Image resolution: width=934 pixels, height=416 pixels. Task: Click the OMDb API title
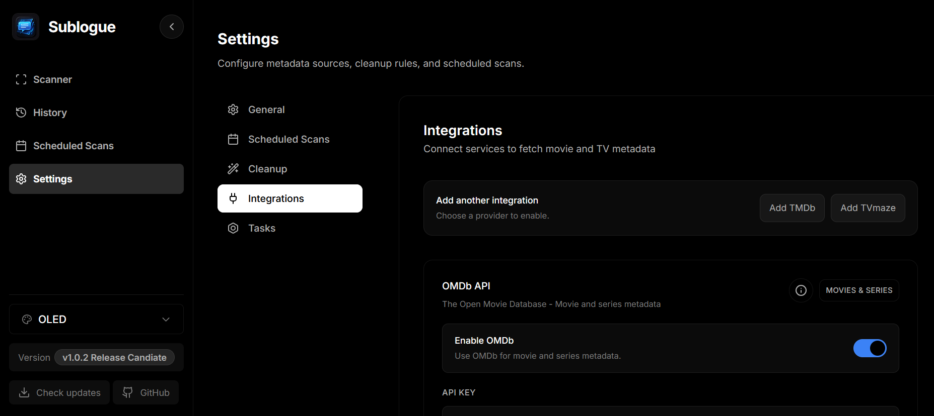point(466,286)
